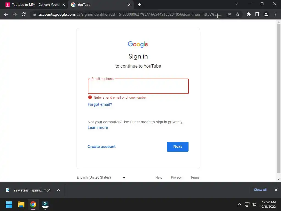Click the scrollbar up arrow
281x211 pixels.
(x=279, y=22)
